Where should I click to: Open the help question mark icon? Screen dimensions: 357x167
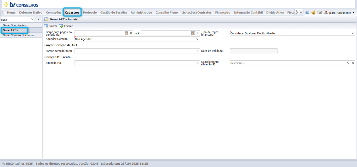(x=307, y=13)
